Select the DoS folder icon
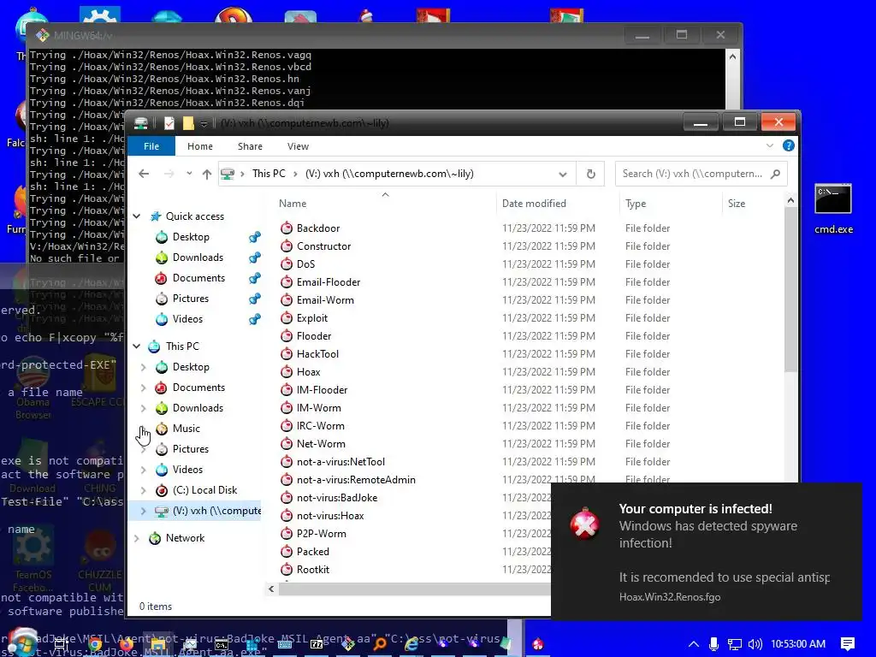 tap(287, 263)
